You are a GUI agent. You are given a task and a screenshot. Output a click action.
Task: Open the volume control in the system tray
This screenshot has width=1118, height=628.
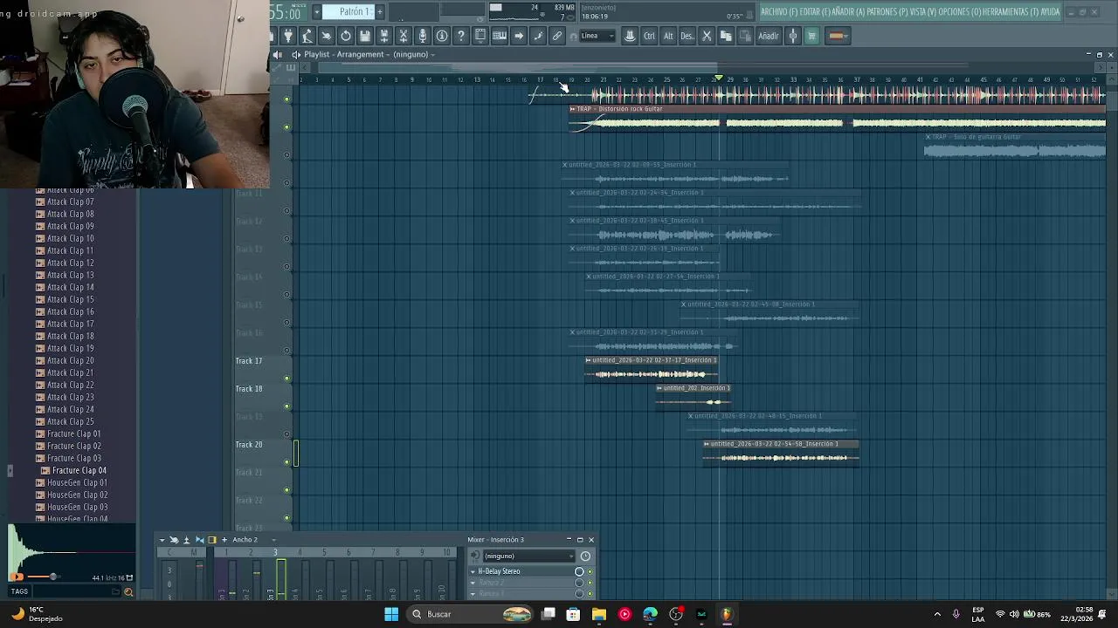[1014, 614]
